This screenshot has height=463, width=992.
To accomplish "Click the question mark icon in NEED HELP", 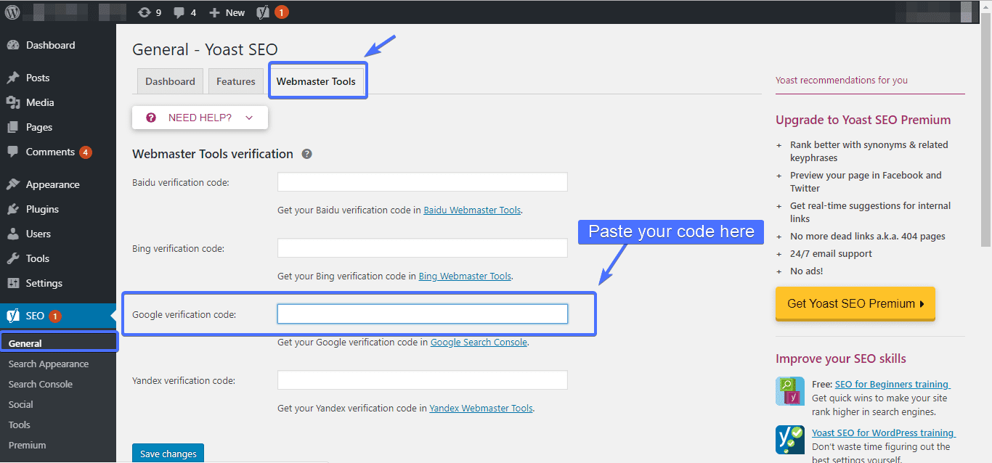I will (x=151, y=118).
